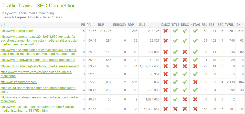The height and width of the screenshot is (114, 245).
Task: Sort by the BLS column header
Action: pyautogui.click(x=142, y=24)
